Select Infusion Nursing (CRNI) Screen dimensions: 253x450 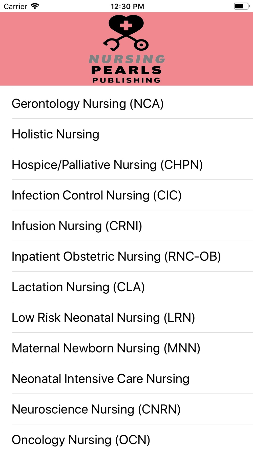pyautogui.click(x=126, y=226)
